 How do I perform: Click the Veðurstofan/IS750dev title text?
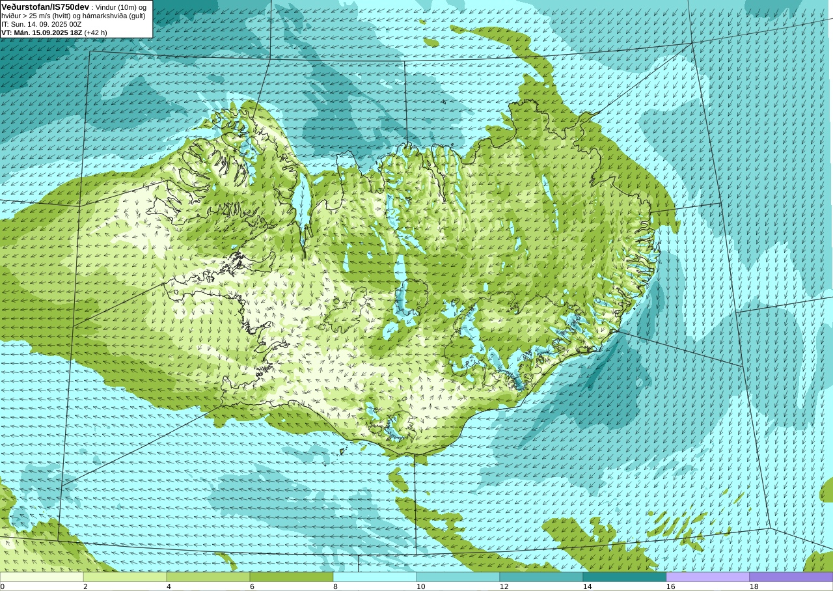[45, 7]
